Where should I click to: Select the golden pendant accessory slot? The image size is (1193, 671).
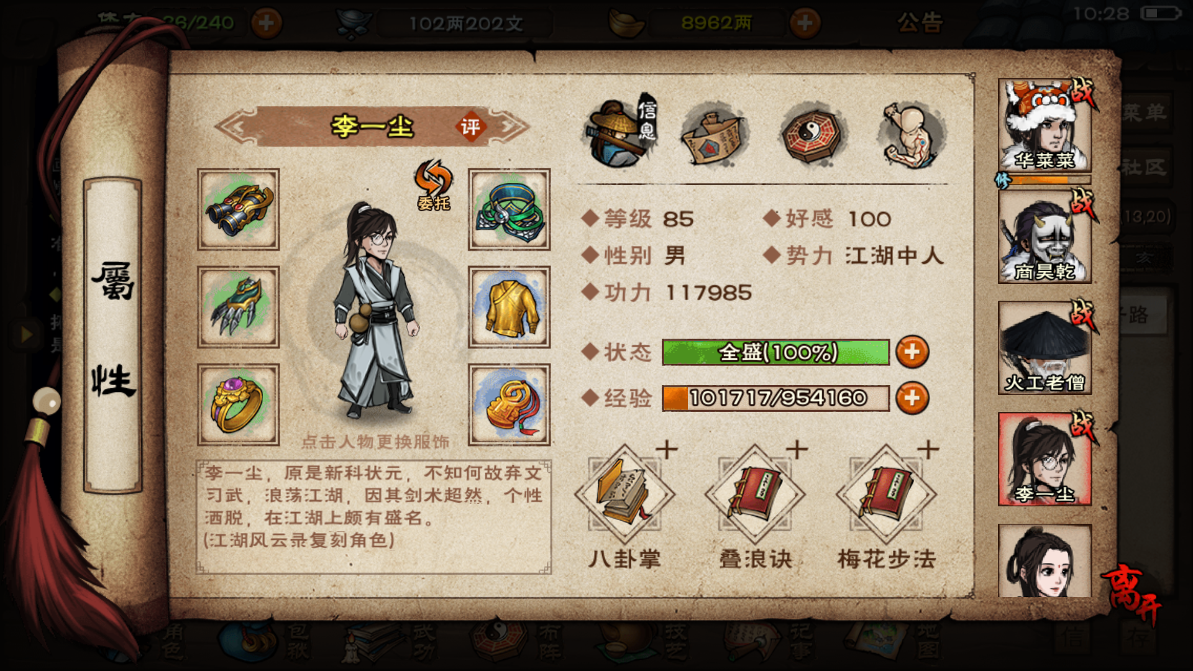pyautogui.click(x=509, y=404)
